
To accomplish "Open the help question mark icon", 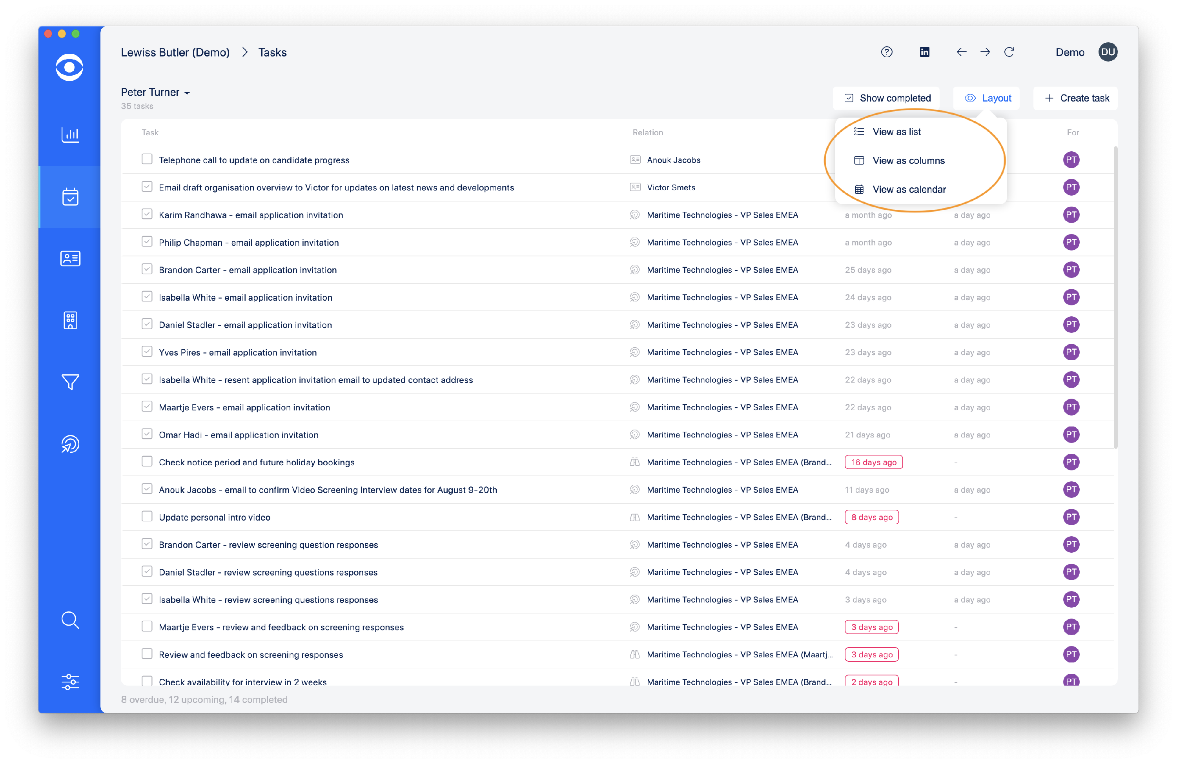I will point(886,53).
